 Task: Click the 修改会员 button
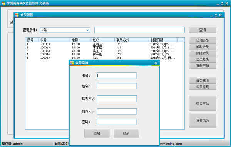(x=203, y=47)
